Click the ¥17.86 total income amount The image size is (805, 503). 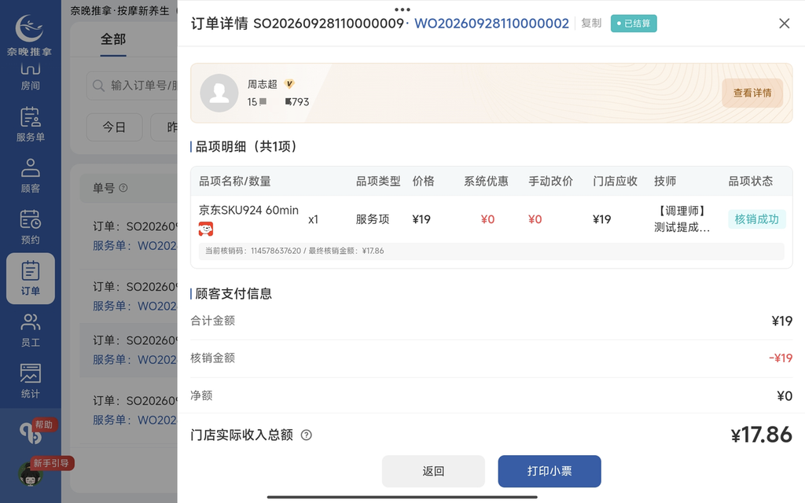coord(761,435)
